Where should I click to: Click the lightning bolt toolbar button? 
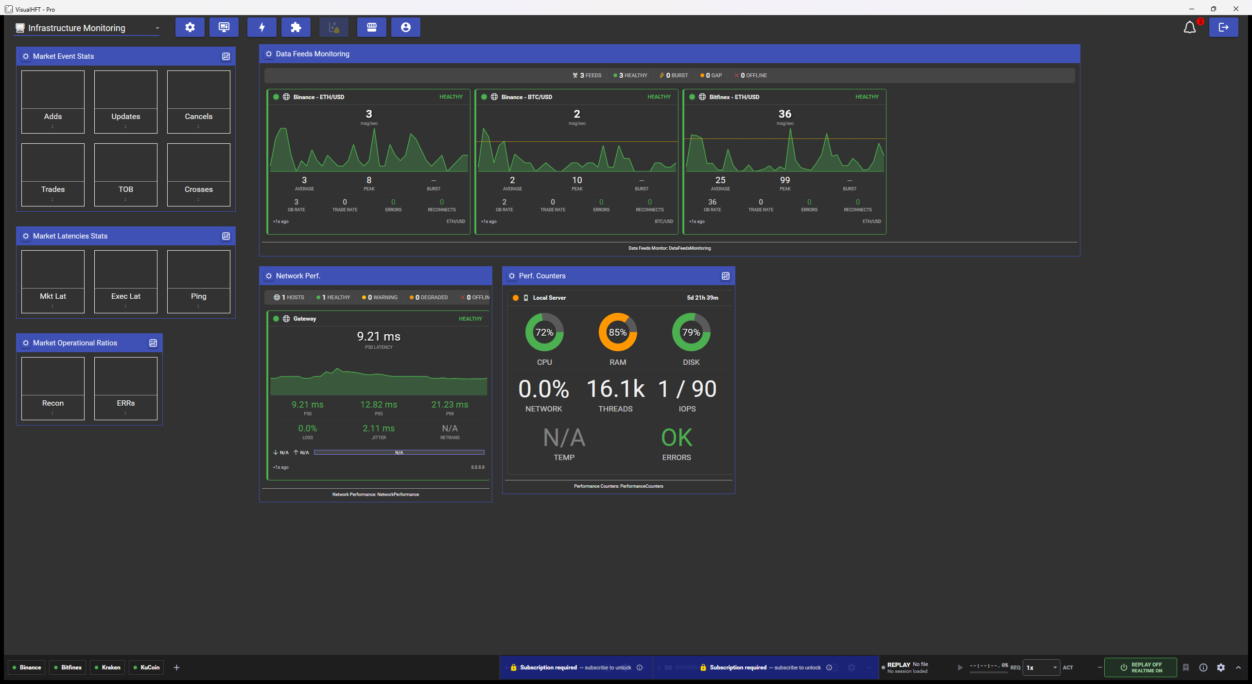point(262,27)
